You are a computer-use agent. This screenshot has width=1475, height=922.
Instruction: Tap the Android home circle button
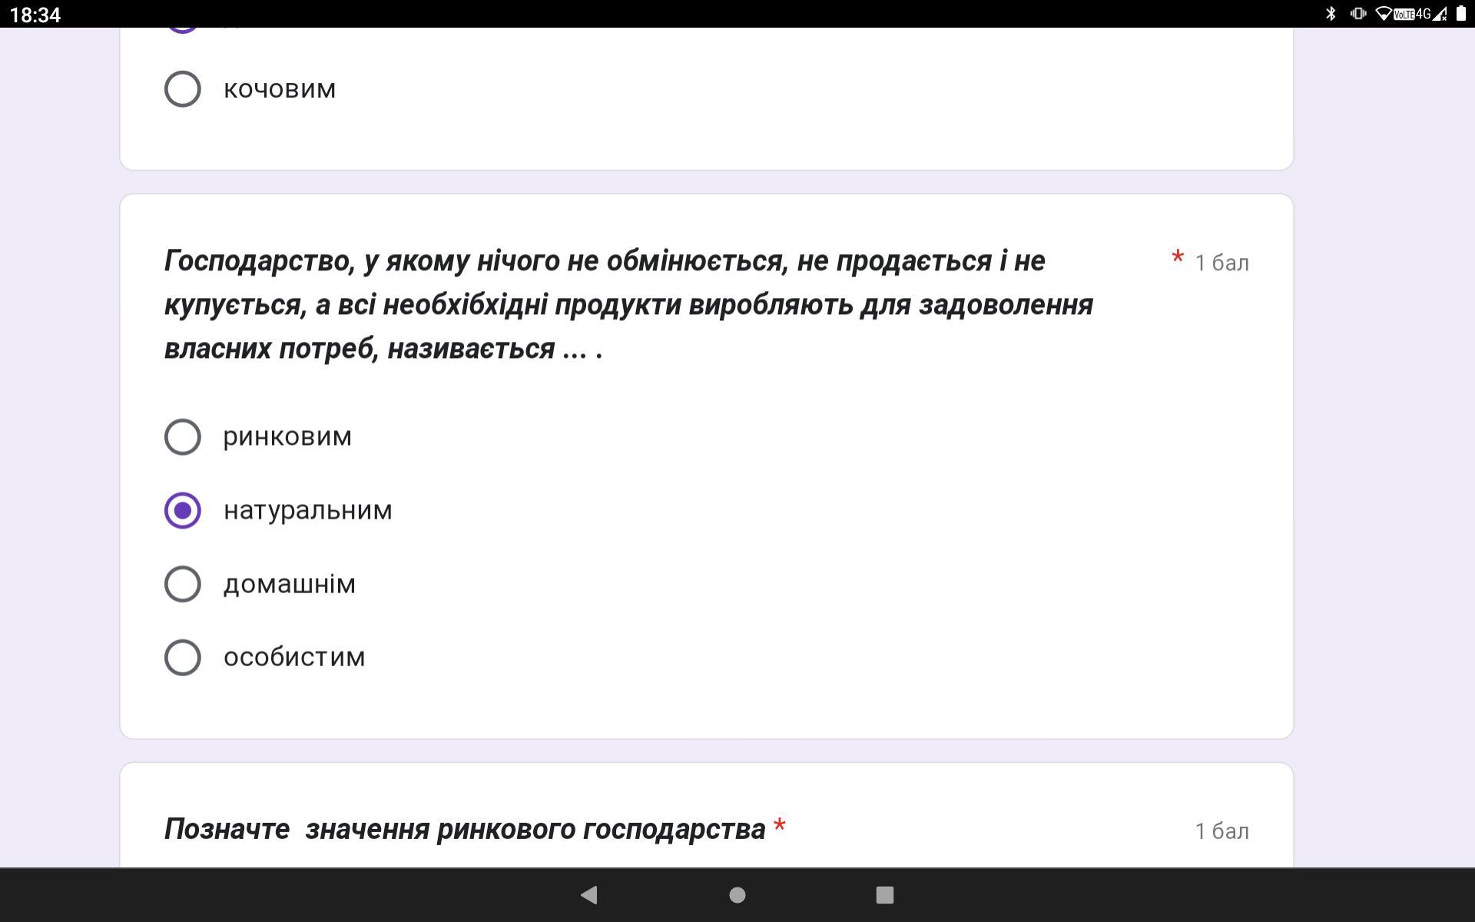(737, 895)
